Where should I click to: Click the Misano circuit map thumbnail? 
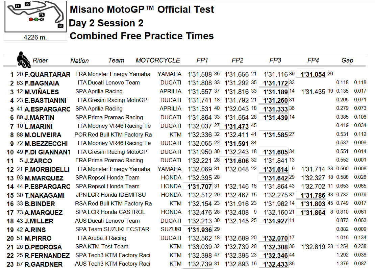point(35,16)
